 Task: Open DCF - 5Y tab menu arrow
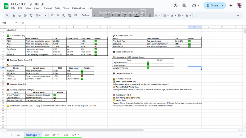pyautogui.click(x=58, y=135)
